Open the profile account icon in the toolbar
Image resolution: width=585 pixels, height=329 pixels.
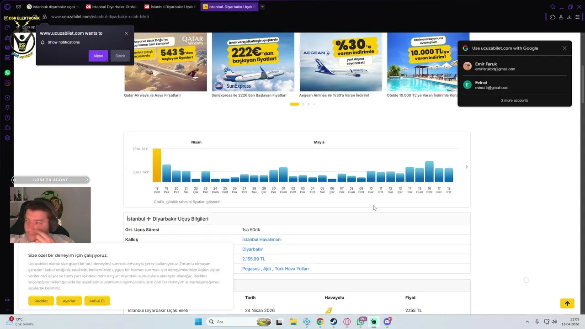point(561,17)
